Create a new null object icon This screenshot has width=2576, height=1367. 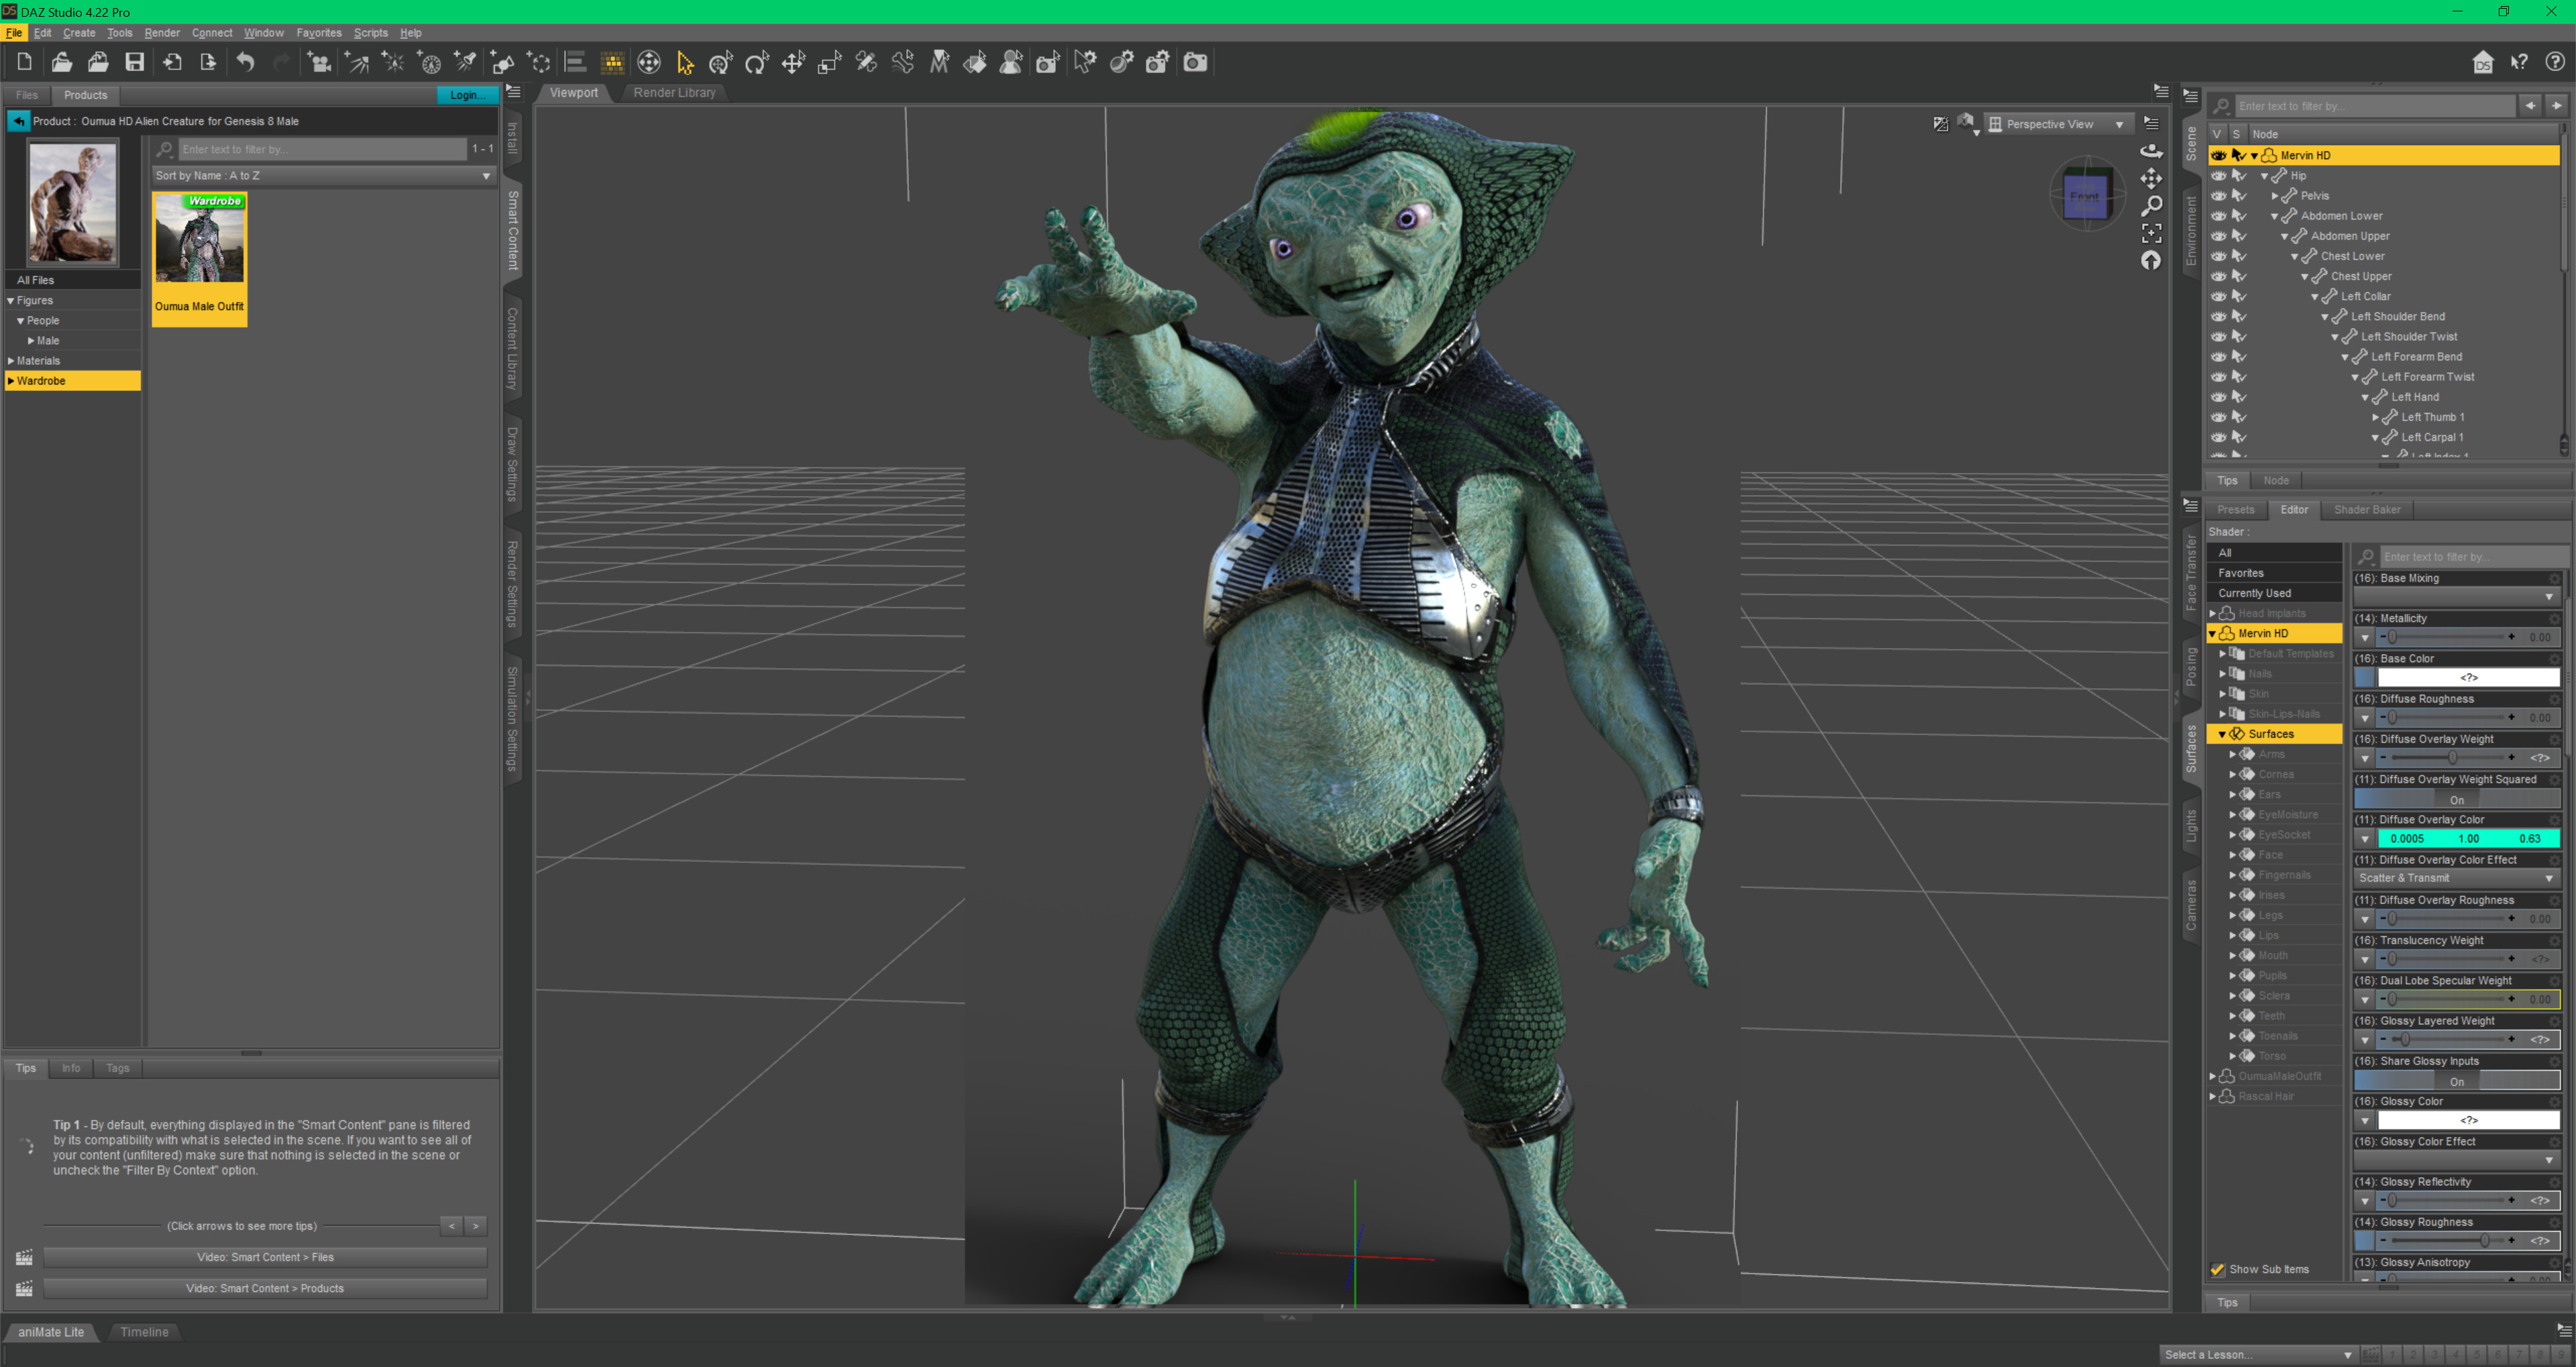tap(540, 62)
